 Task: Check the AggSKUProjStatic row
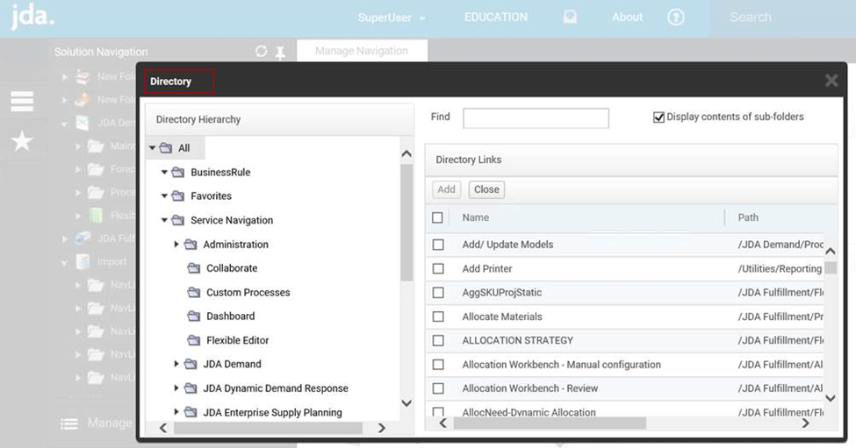coord(438,293)
